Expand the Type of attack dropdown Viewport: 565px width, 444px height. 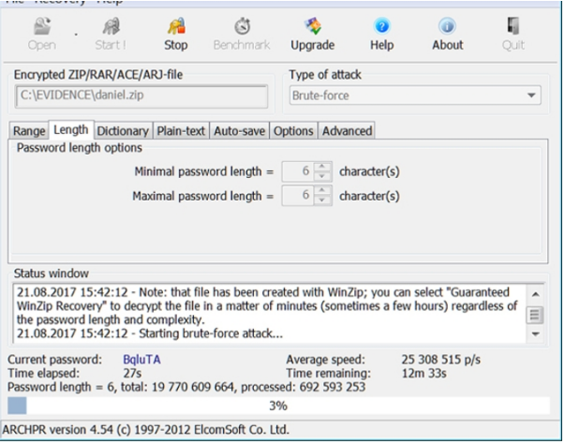[x=531, y=96]
